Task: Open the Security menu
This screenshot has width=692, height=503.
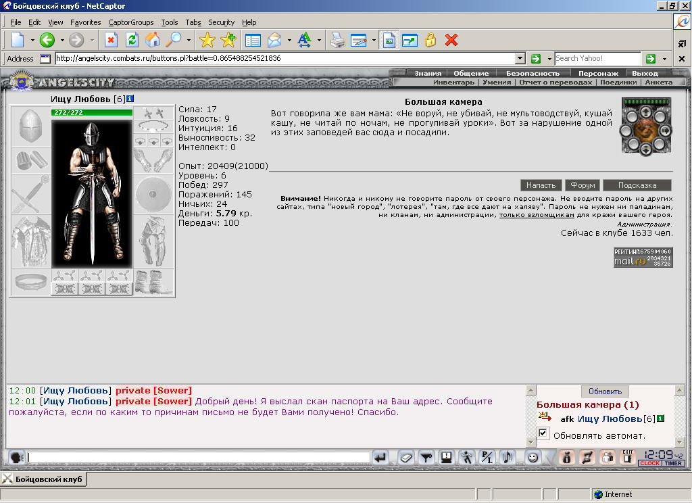Action: (x=221, y=22)
